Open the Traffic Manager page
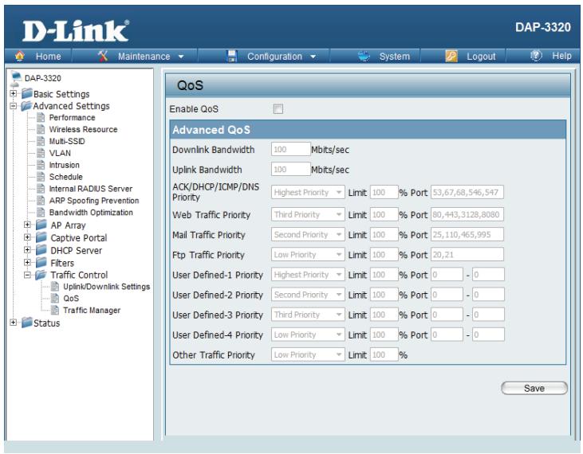 coord(92,311)
